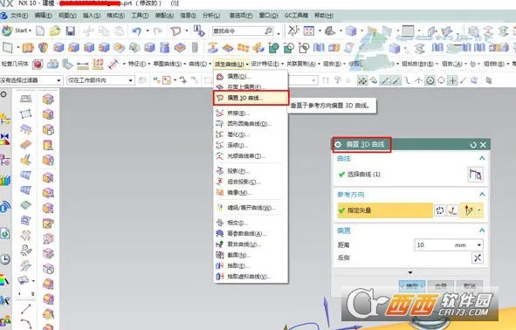This screenshot has height=330, width=516.
Task: Choose 缠绕/展开曲线(W) menu entry
Action: (251, 208)
